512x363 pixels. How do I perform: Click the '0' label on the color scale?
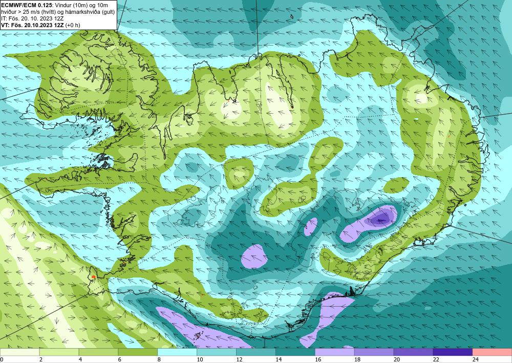coord(2,360)
